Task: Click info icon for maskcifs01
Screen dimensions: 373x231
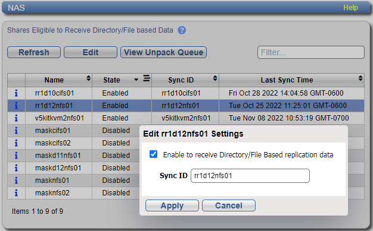Action: tap(16, 131)
